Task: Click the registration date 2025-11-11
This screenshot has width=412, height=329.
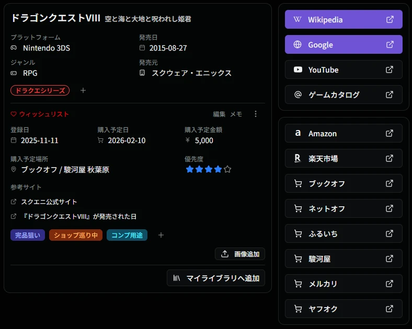Action: (x=40, y=140)
